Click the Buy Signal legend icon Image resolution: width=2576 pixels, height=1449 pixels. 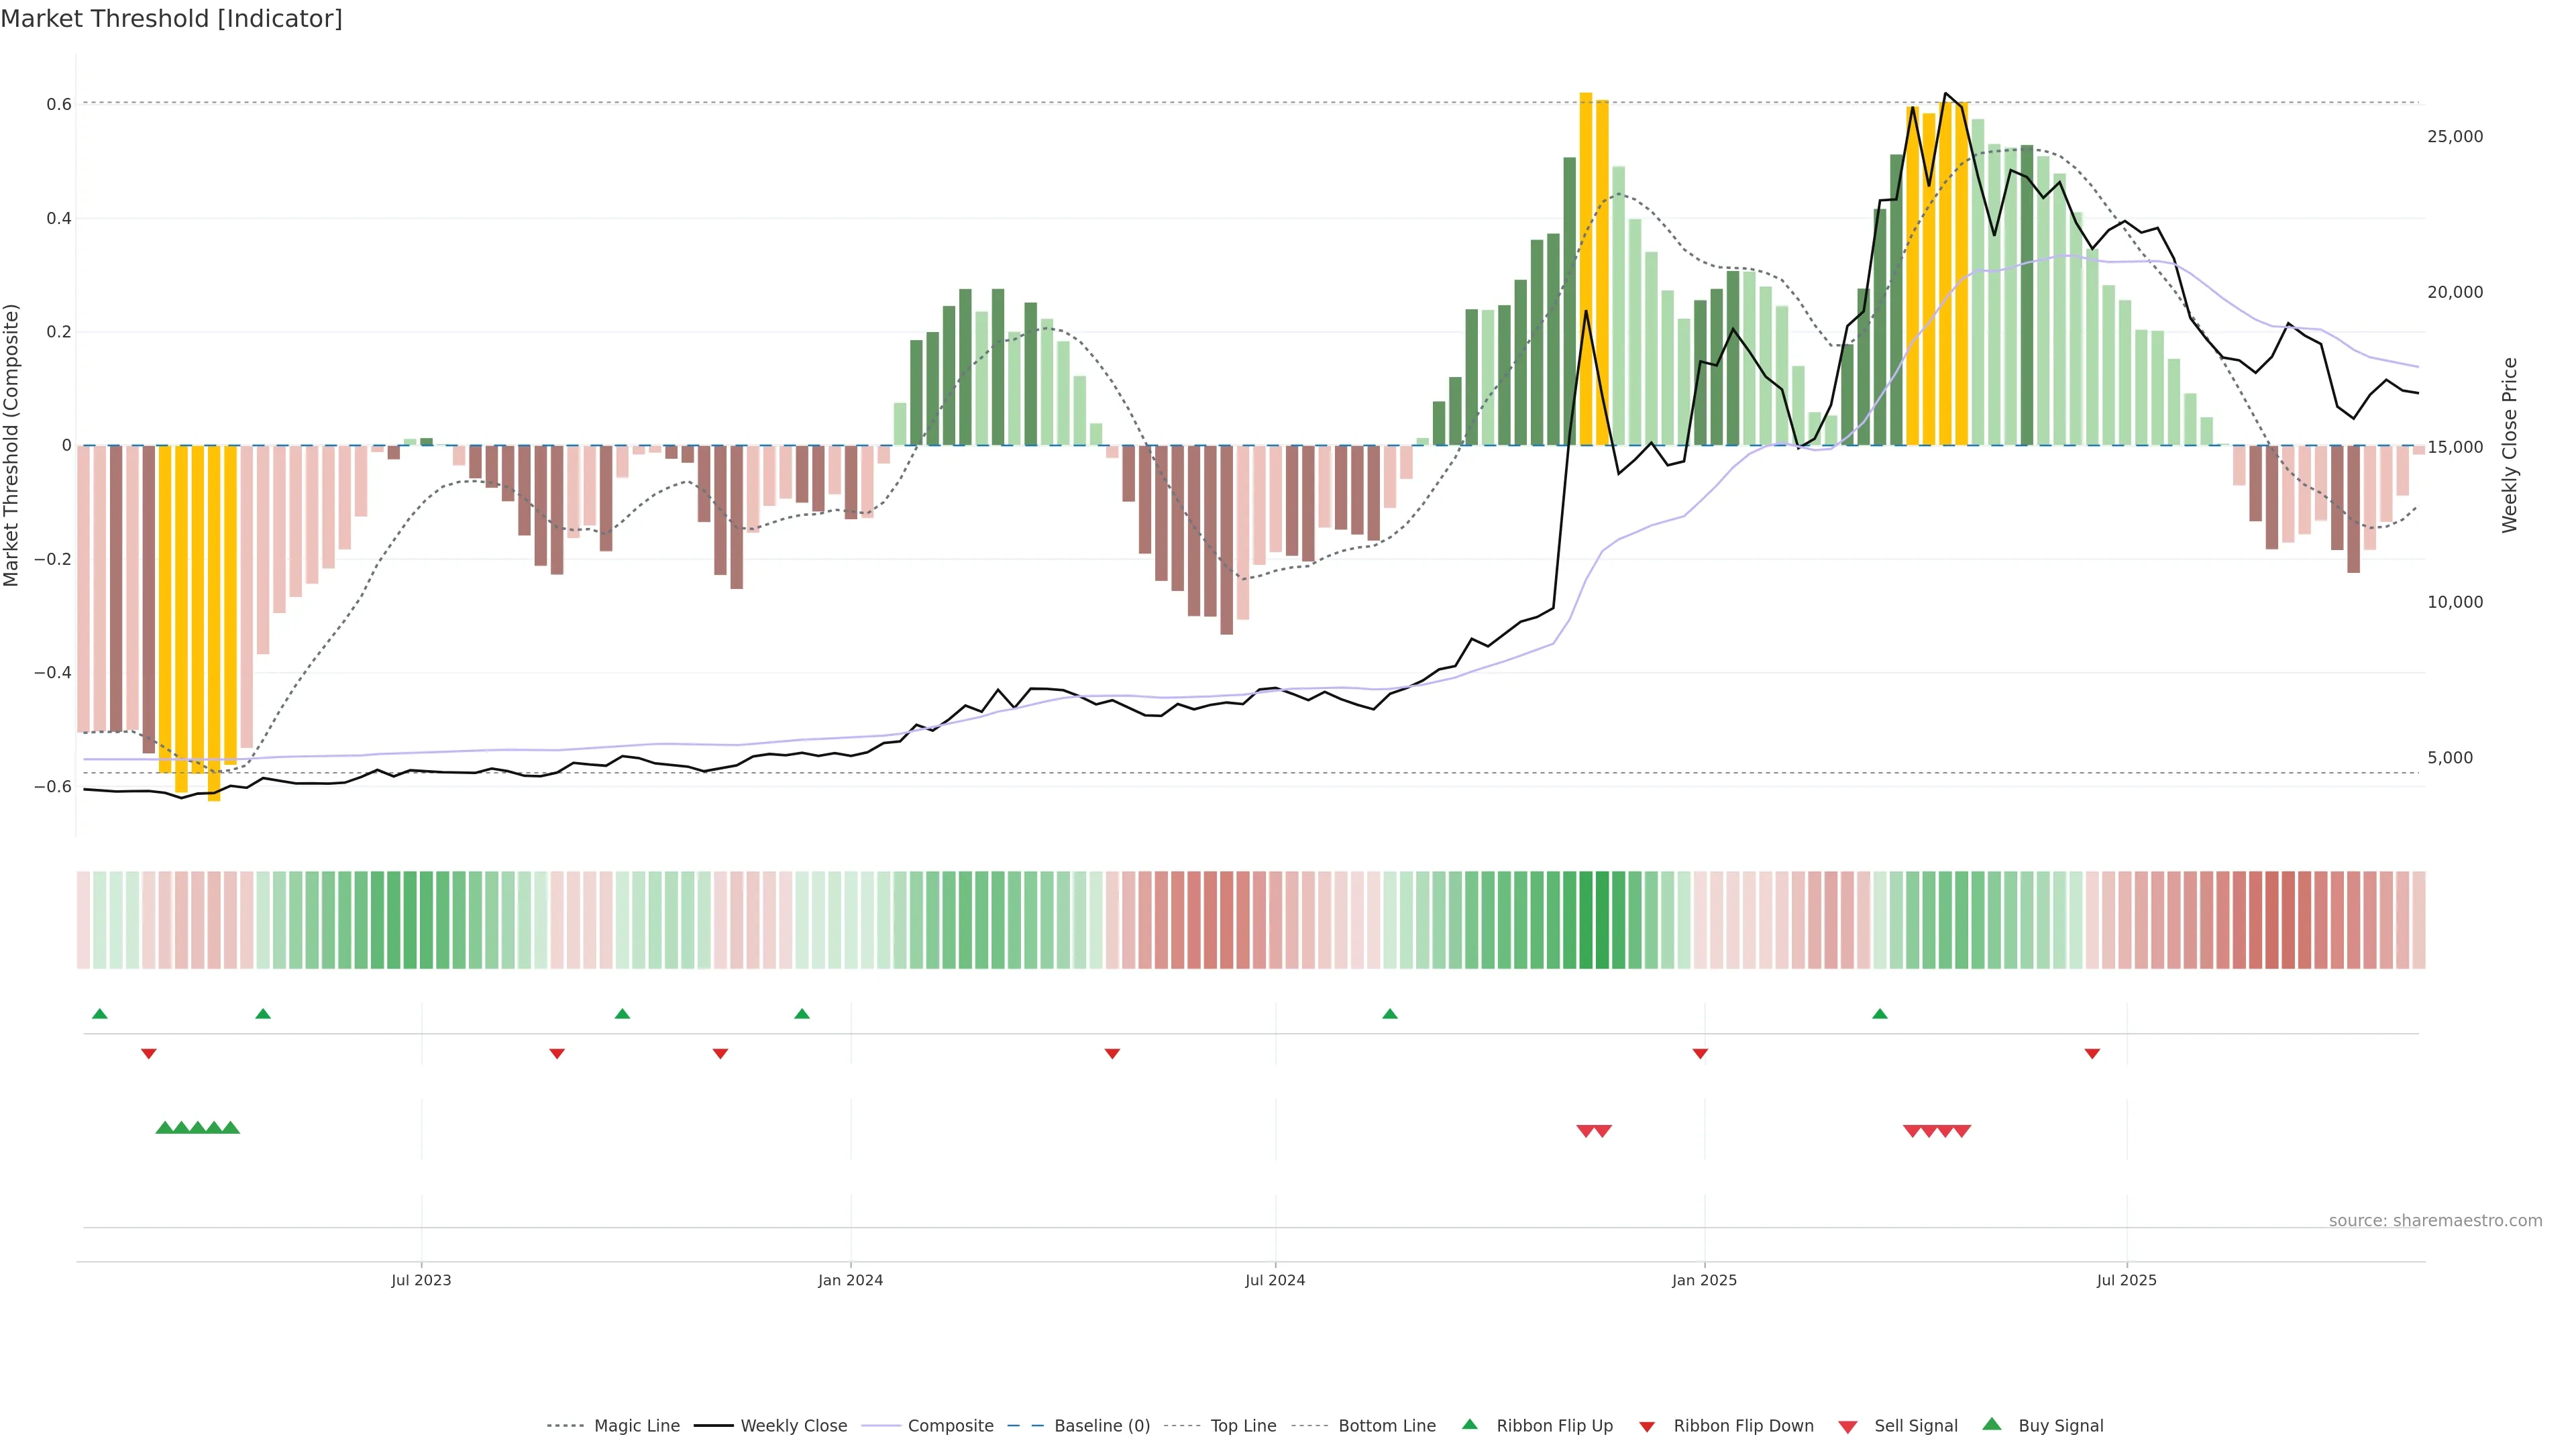tap(1992, 1424)
